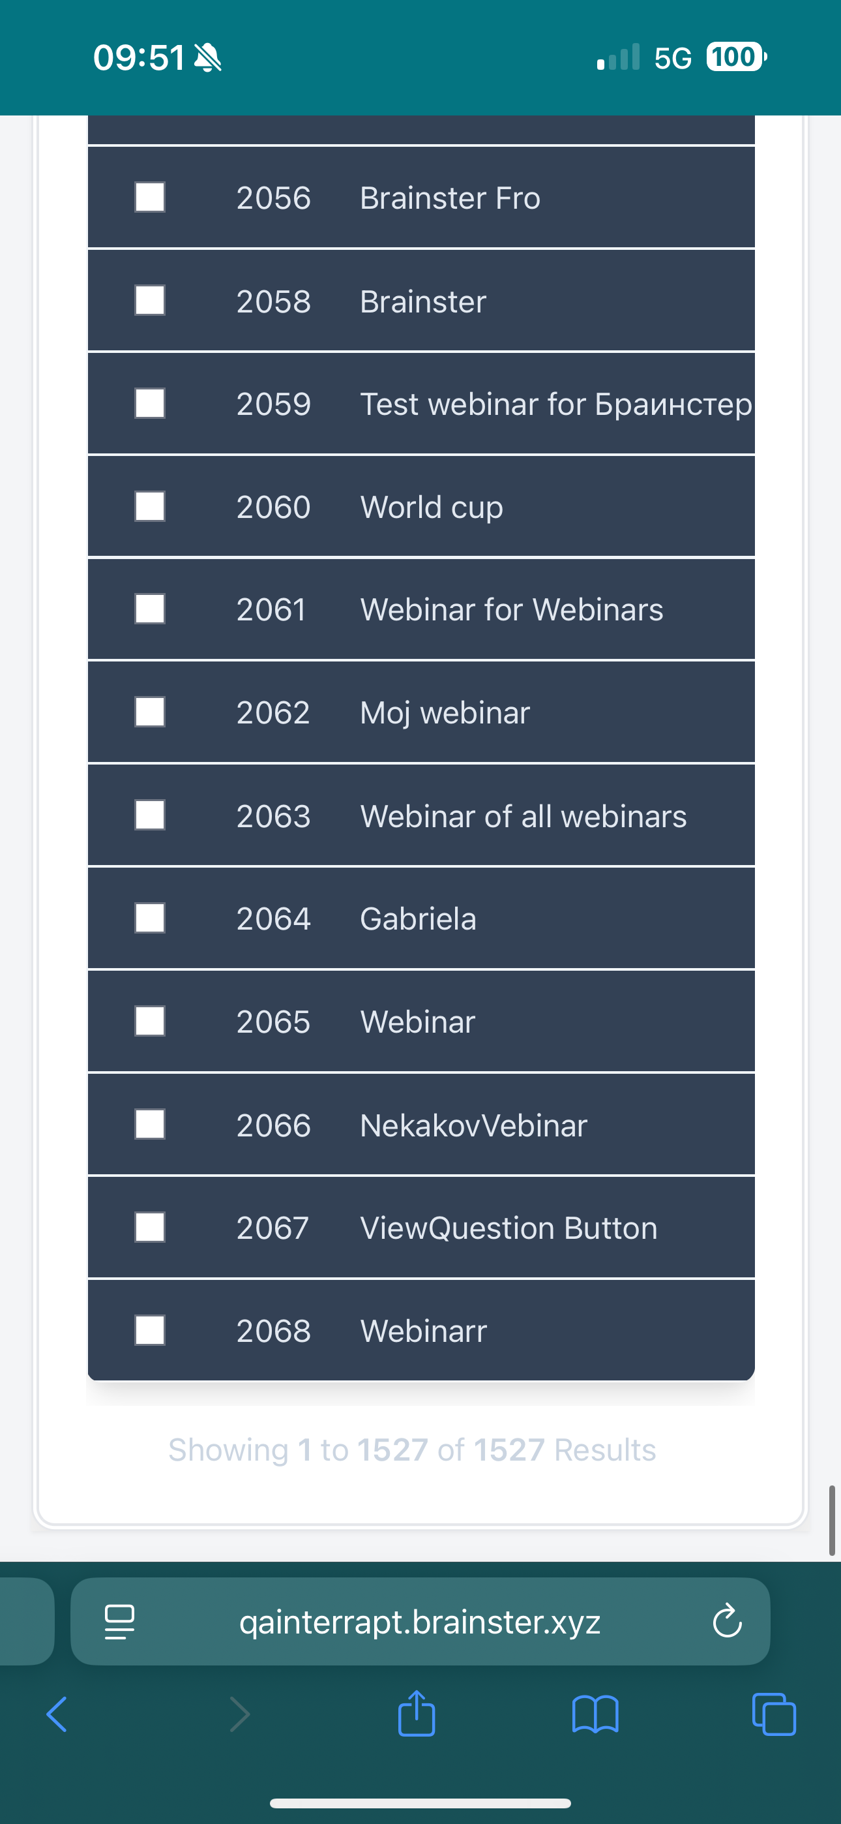Open page settings reader icon
Screen dimensions: 841x1824
coord(120,1622)
